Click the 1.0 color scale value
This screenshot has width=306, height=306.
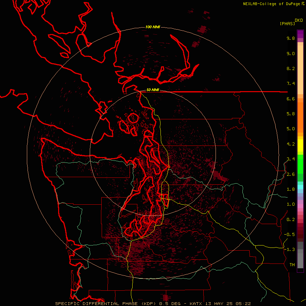click(x=291, y=204)
